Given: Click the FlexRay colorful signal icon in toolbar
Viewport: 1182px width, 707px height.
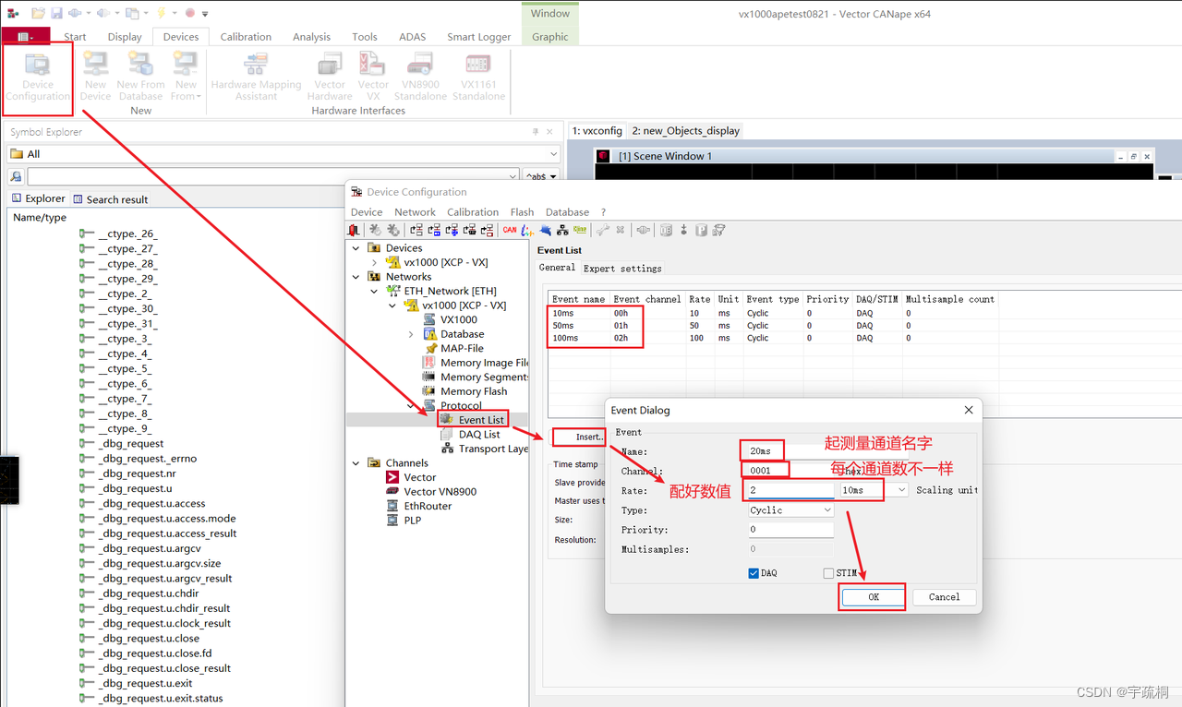Looking at the screenshot, I should tap(527, 230).
